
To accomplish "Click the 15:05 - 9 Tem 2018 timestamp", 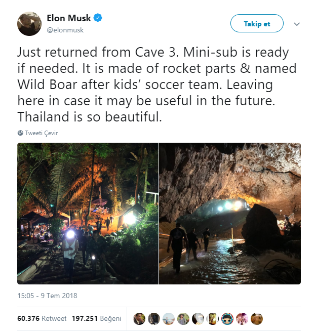I will (47, 296).
